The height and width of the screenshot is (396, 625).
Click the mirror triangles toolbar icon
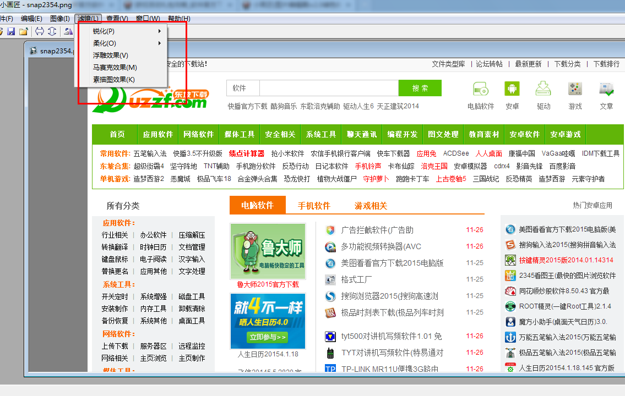tap(69, 31)
